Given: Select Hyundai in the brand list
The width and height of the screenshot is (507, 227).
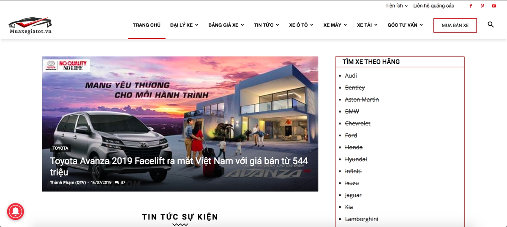Looking at the screenshot, I should pyautogui.click(x=356, y=159).
